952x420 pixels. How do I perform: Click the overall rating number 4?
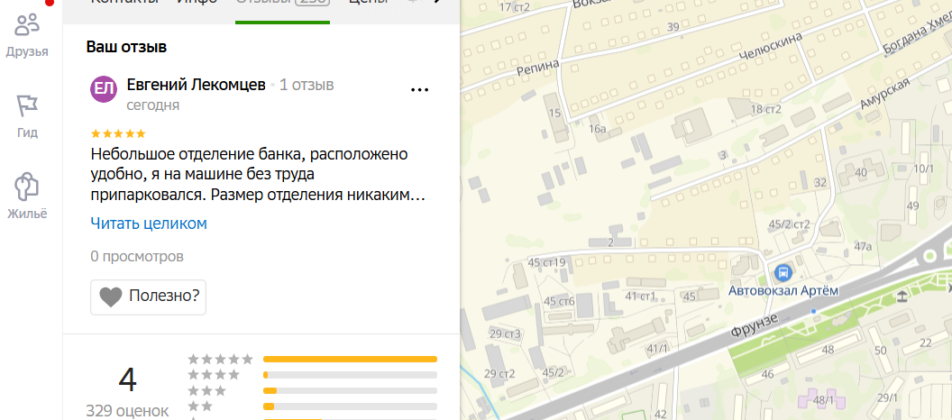pyautogui.click(x=127, y=380)
